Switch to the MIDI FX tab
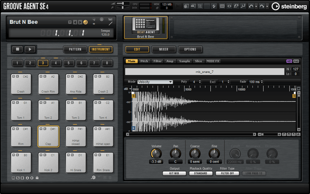This screenshot has width=310, height=194. [x=213, y=61]
